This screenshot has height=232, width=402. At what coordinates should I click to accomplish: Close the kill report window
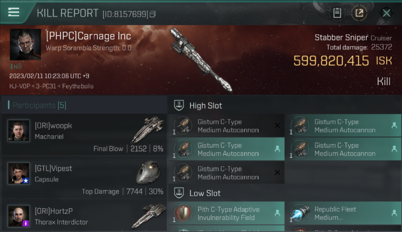[x=386, y=13]
